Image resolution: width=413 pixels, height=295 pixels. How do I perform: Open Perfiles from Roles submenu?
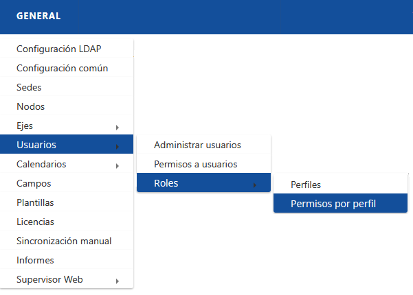click(306, 185)
